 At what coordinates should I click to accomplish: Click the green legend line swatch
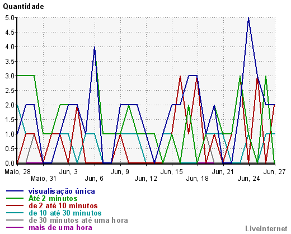[15, 198]
